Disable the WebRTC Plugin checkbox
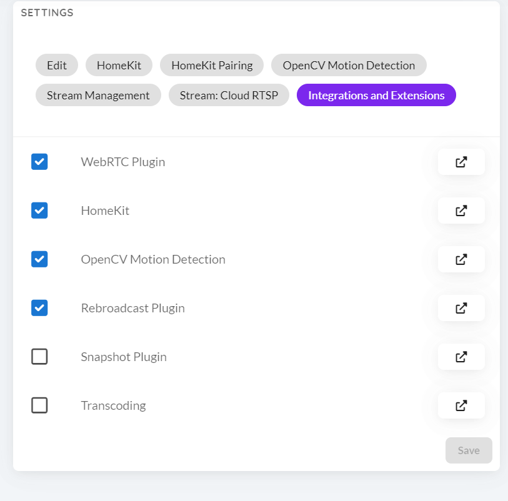This screenshot has height=501, width=508. (x=39, y=162)
